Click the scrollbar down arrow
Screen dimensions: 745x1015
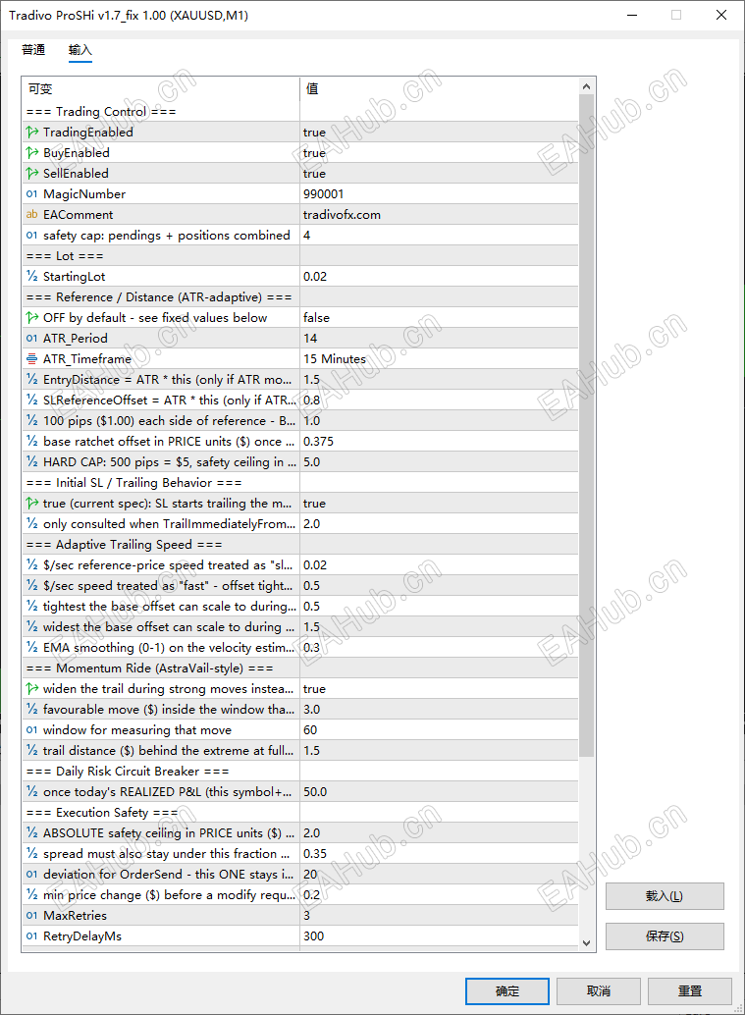(x=586, y=943)
